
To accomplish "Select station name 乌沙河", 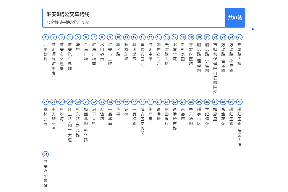I will click(62, 114).
